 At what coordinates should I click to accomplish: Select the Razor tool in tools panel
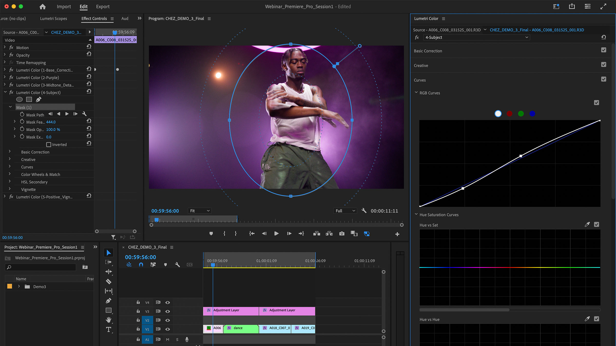point(109,281)
